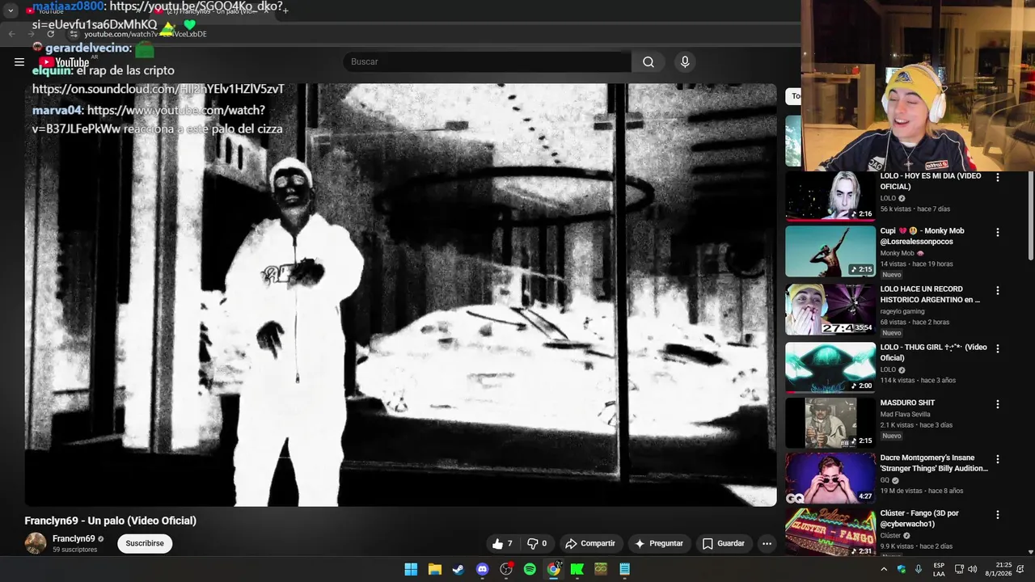Open MASDURO SHIT video thumbnail
The height and width of the screenshot is (582, 1035).
click(830, 423)
